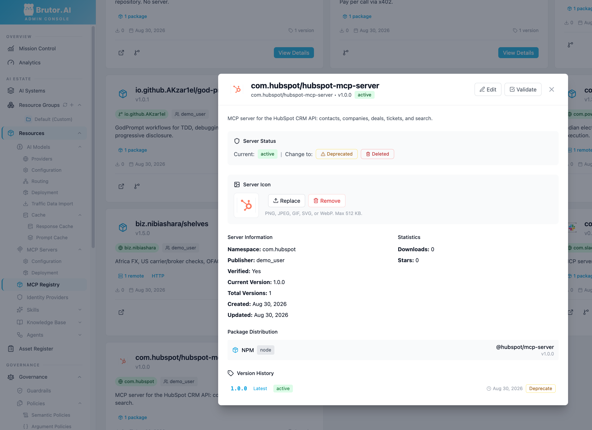
Task: Open Asset Register
Action: coord(36,348)
